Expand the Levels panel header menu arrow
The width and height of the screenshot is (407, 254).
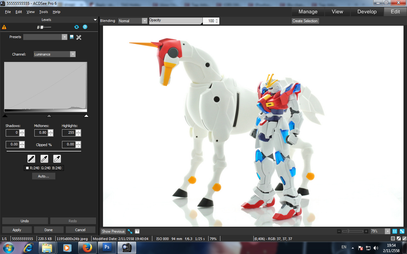pos(95,20)
